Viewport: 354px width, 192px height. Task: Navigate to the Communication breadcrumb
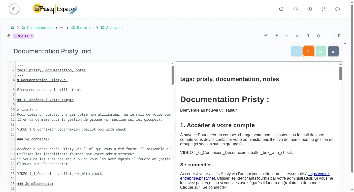(40, 28)
